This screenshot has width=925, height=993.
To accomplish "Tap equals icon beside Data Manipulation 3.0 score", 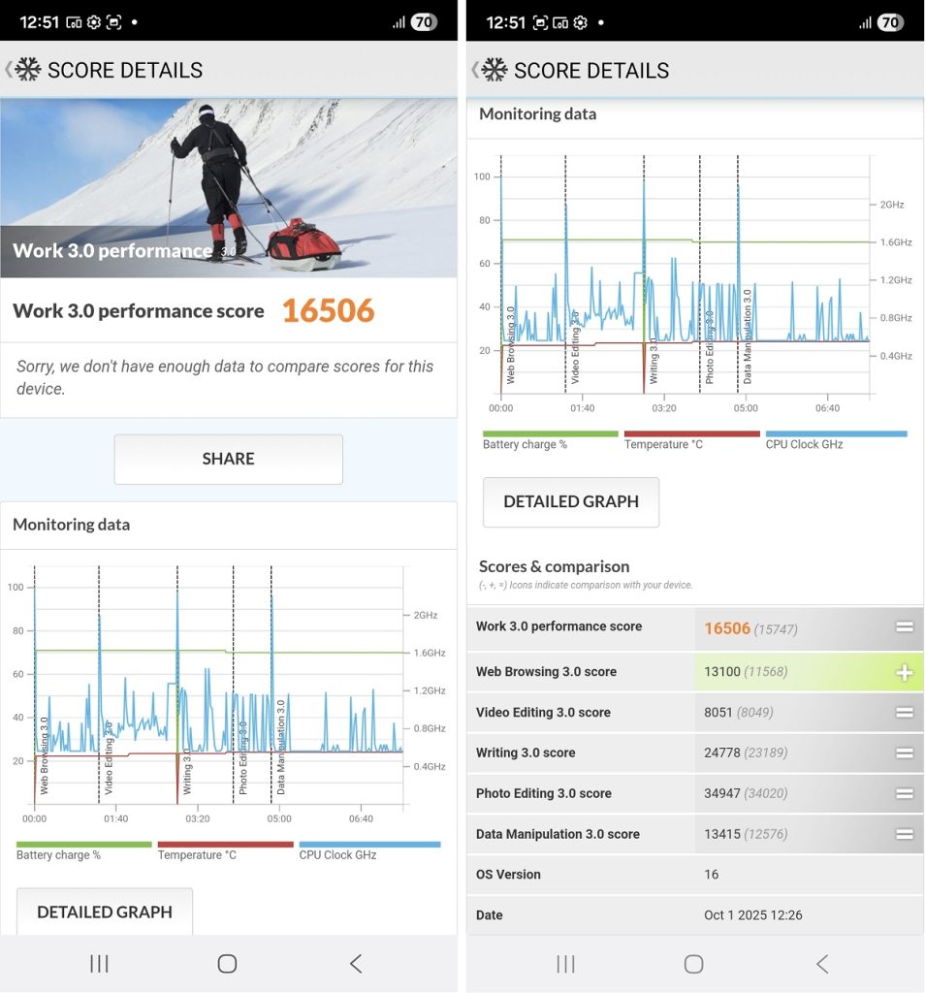I will pyautogui.click(x=904, y=834).
